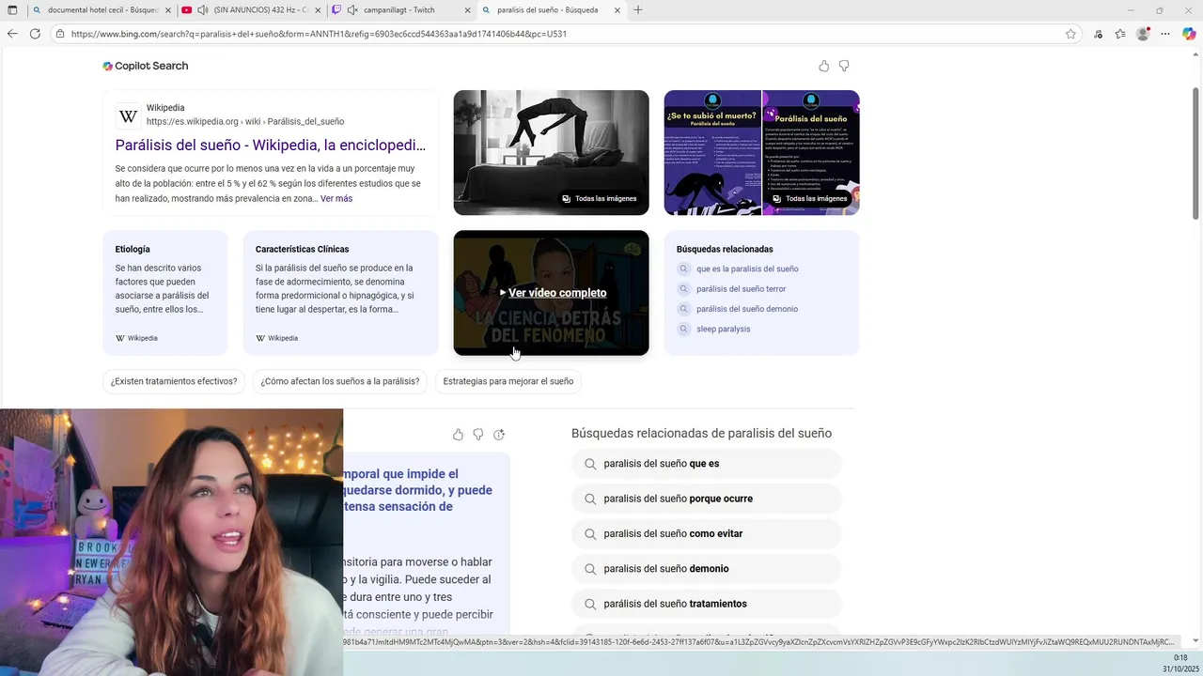The width and height of the screenshot is (1203, 676).
Task: Close the paralisis del sueño tab
Action: click(x=617, y=10)
